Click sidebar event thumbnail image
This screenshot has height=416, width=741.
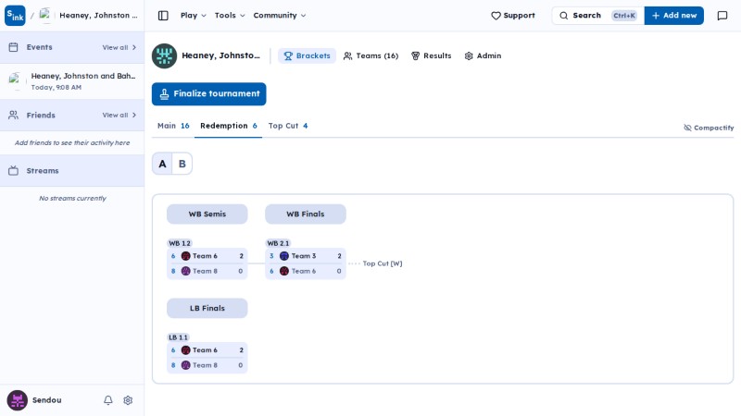coord(16,80)
